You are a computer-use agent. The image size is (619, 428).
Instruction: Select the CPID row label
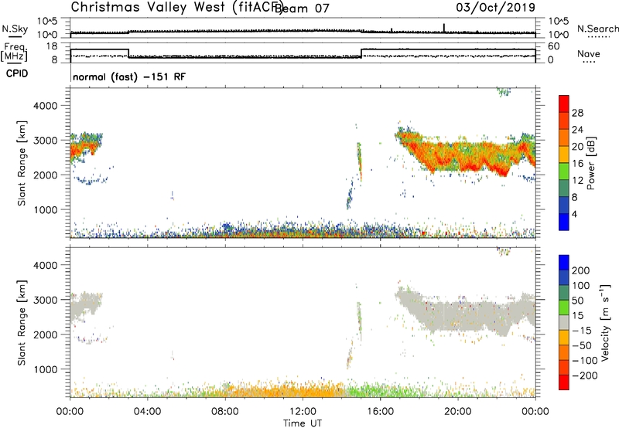(17, 73)
